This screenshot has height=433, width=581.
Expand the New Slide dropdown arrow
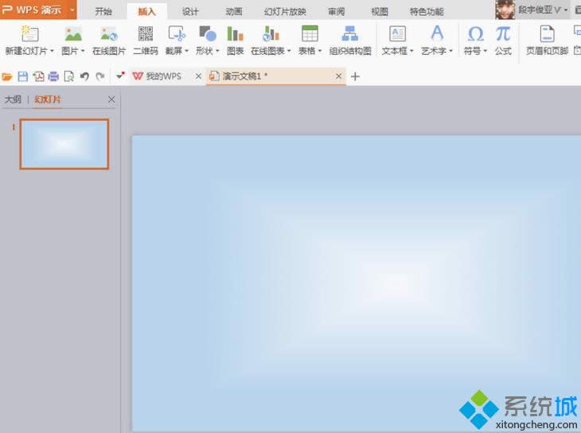coord(52,51)
